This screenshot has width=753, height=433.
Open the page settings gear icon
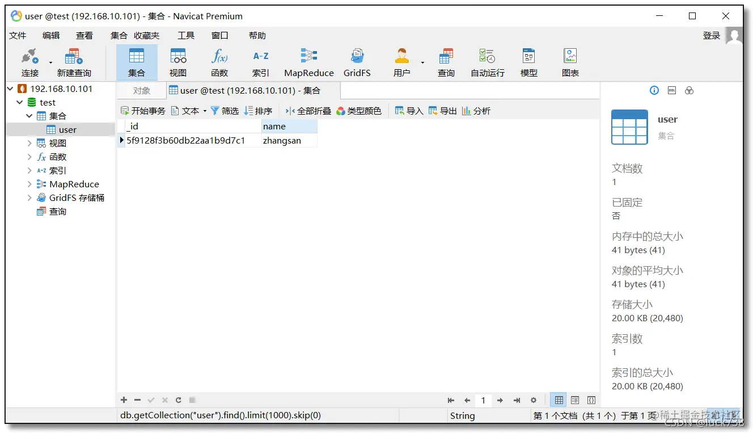pyautogui.click(x=533, y=400)
